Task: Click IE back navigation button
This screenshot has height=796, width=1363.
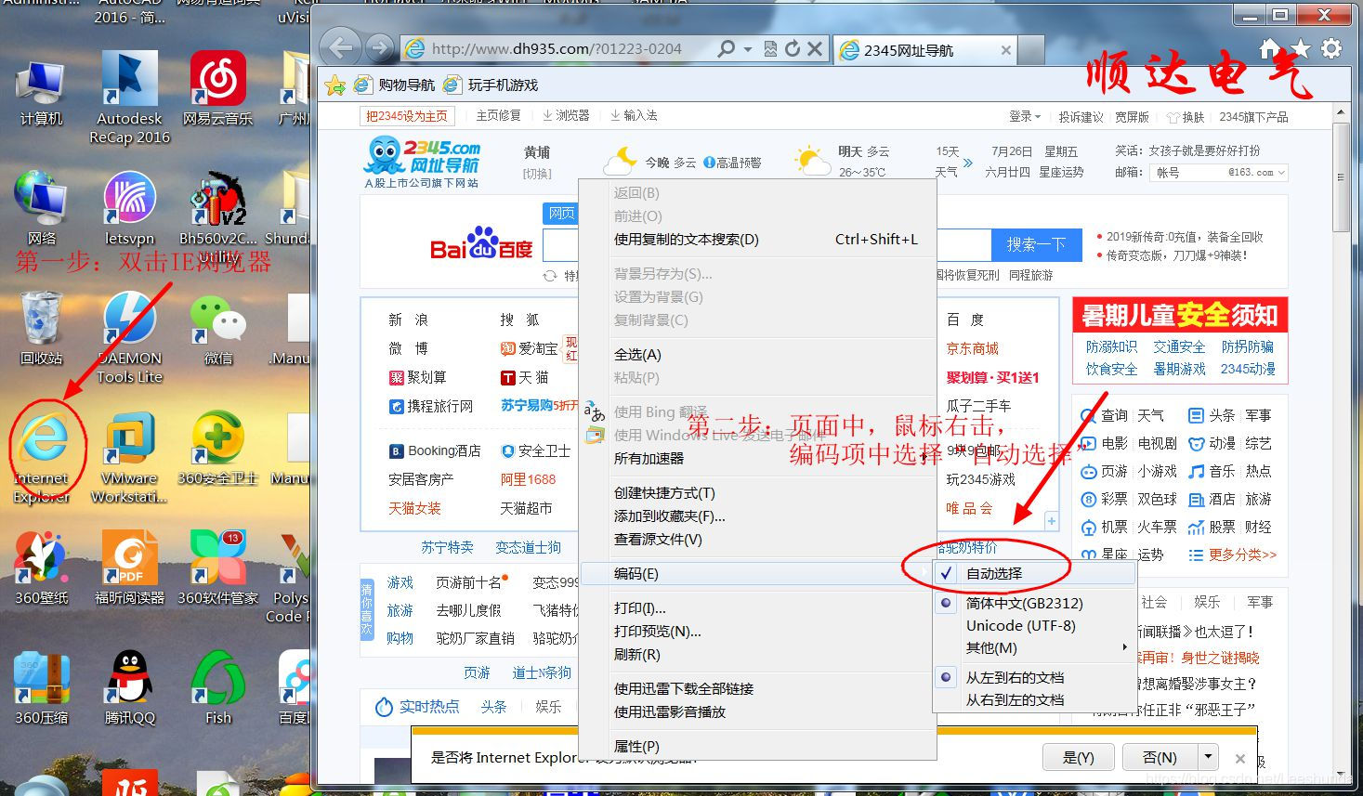Action: [x=341, y=48]
